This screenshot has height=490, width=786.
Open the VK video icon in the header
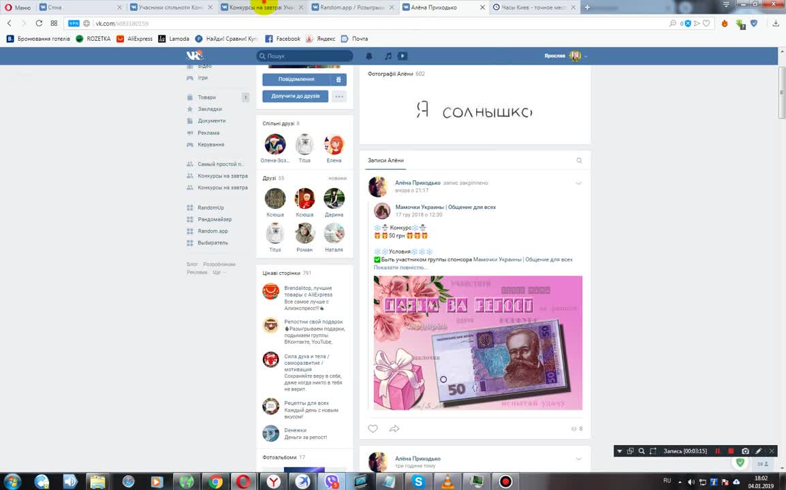tap(403, 56)
